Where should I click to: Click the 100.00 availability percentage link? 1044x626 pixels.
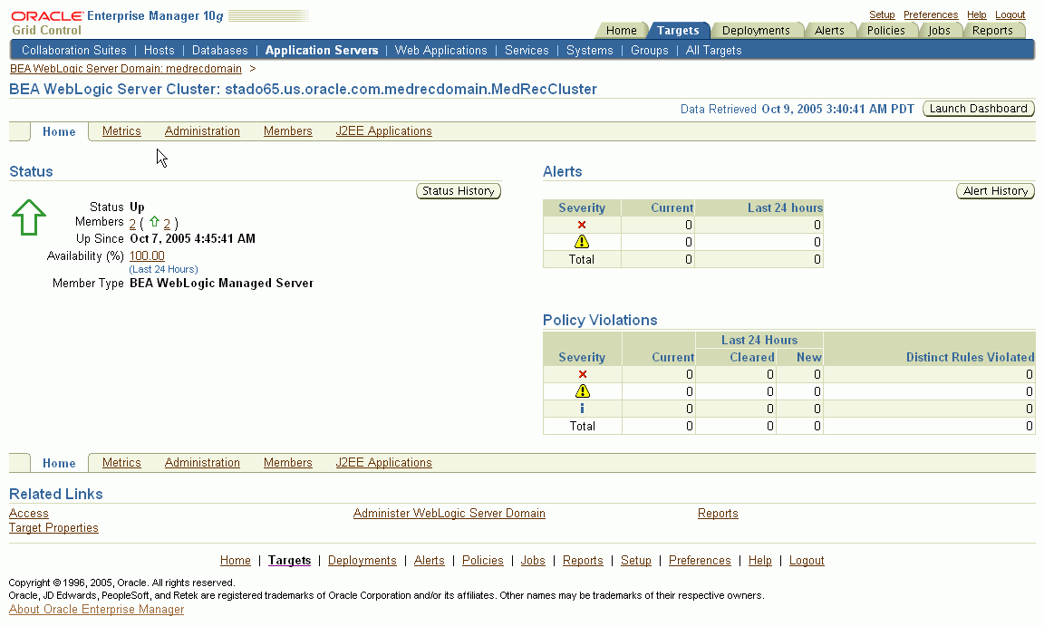point(146,255)
